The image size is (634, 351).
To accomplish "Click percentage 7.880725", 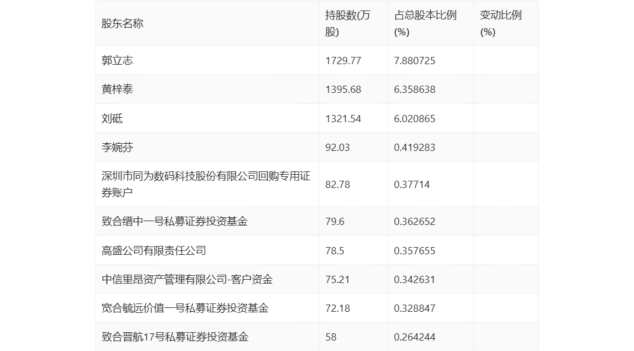I will point(414,61).
